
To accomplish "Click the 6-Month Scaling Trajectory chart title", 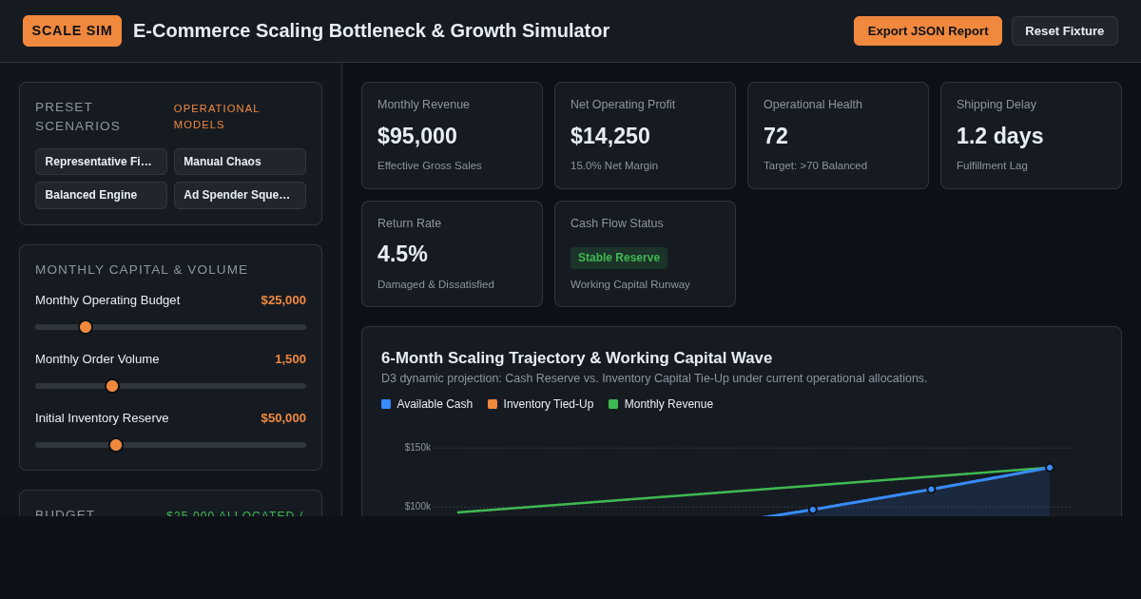I will coord(576,358).
